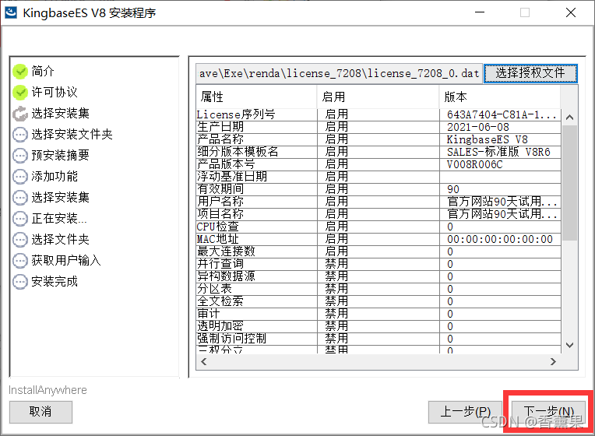Select the 异构数据源 cell
The width and height of the screenshot is (595, 436).
click(256, 276)
